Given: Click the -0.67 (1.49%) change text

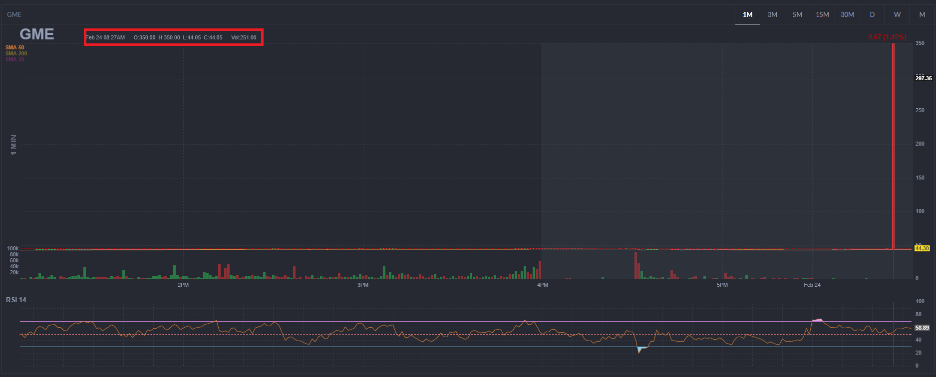Looking at the screenshot, I should tap(886, 37).
